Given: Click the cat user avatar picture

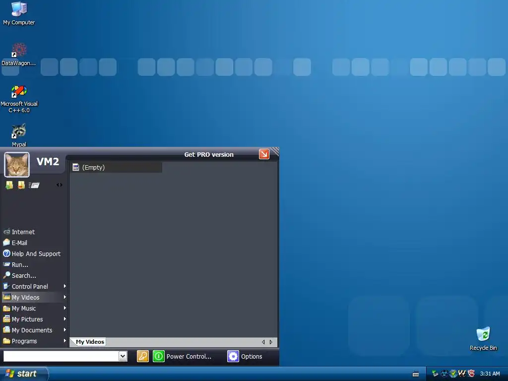Looking at the screenshot, I should click(17, 165).
